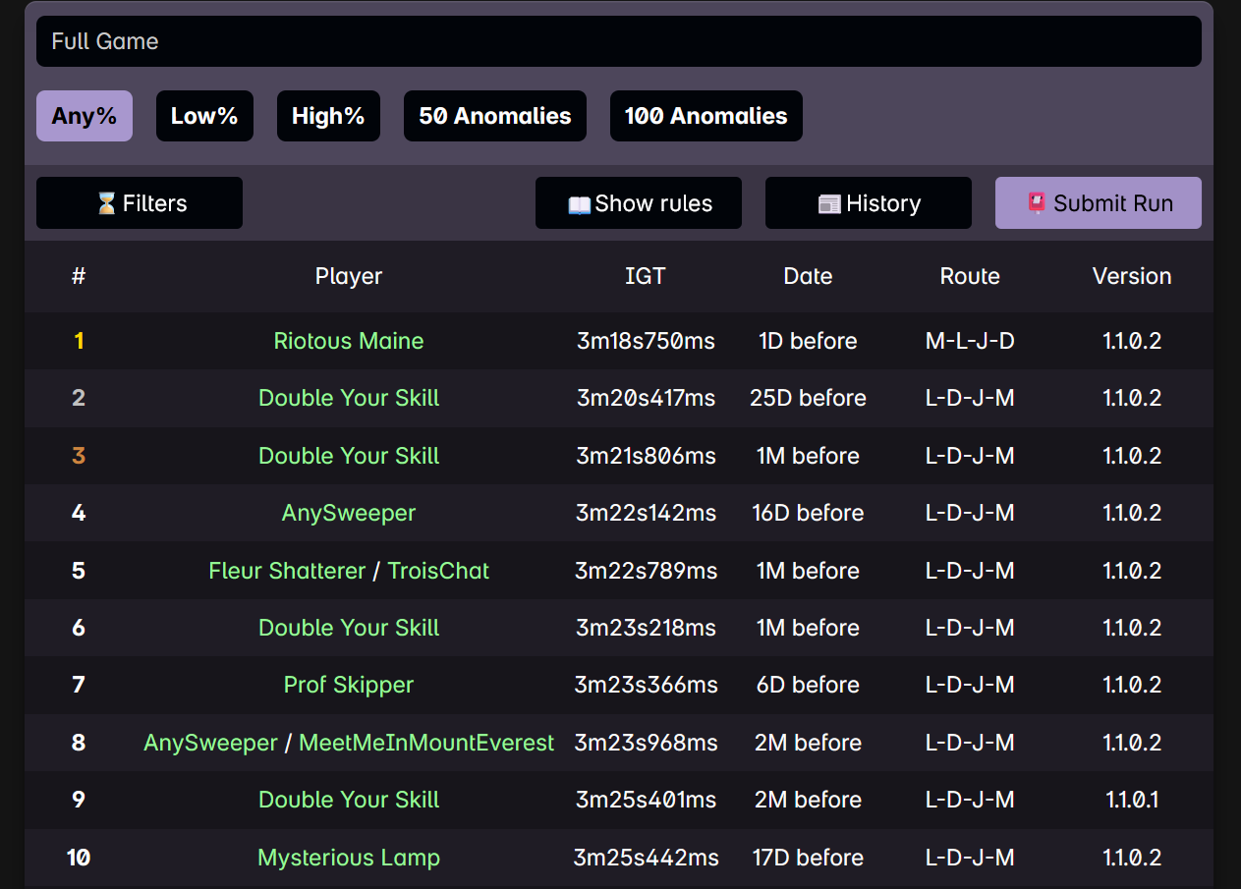Sort by the IGT column header
The image size is (1241, 889).
pos(645,276)
